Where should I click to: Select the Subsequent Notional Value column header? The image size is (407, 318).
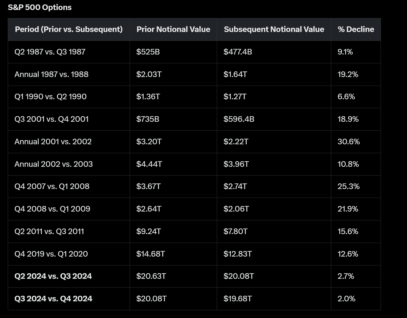274,29
